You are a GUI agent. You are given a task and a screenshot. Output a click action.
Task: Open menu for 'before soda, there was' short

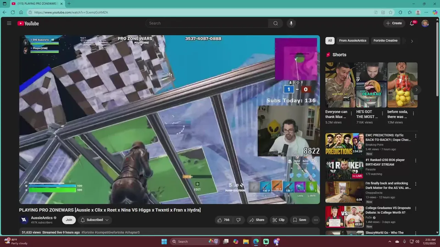point(413,114)
